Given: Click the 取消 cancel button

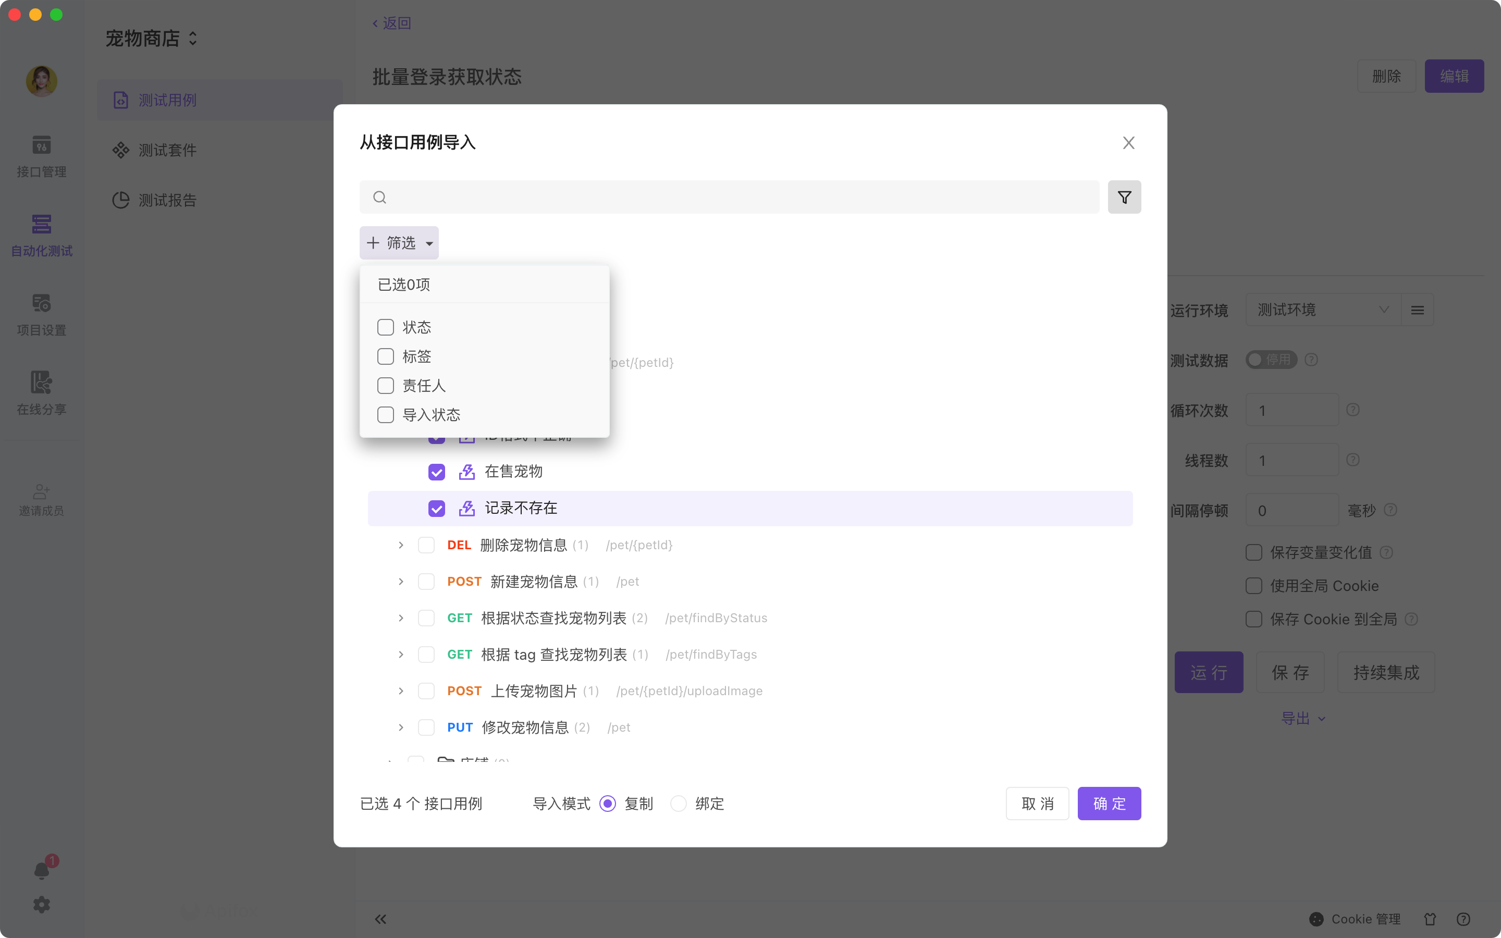Looking at the screenshot, I should point(1037,804).
